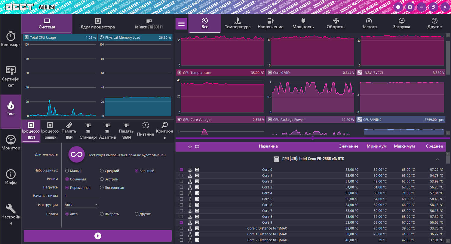The image size is (451, 244).
Task: Show the Обороты fan speed tab
Action: [x=336, y=23]
